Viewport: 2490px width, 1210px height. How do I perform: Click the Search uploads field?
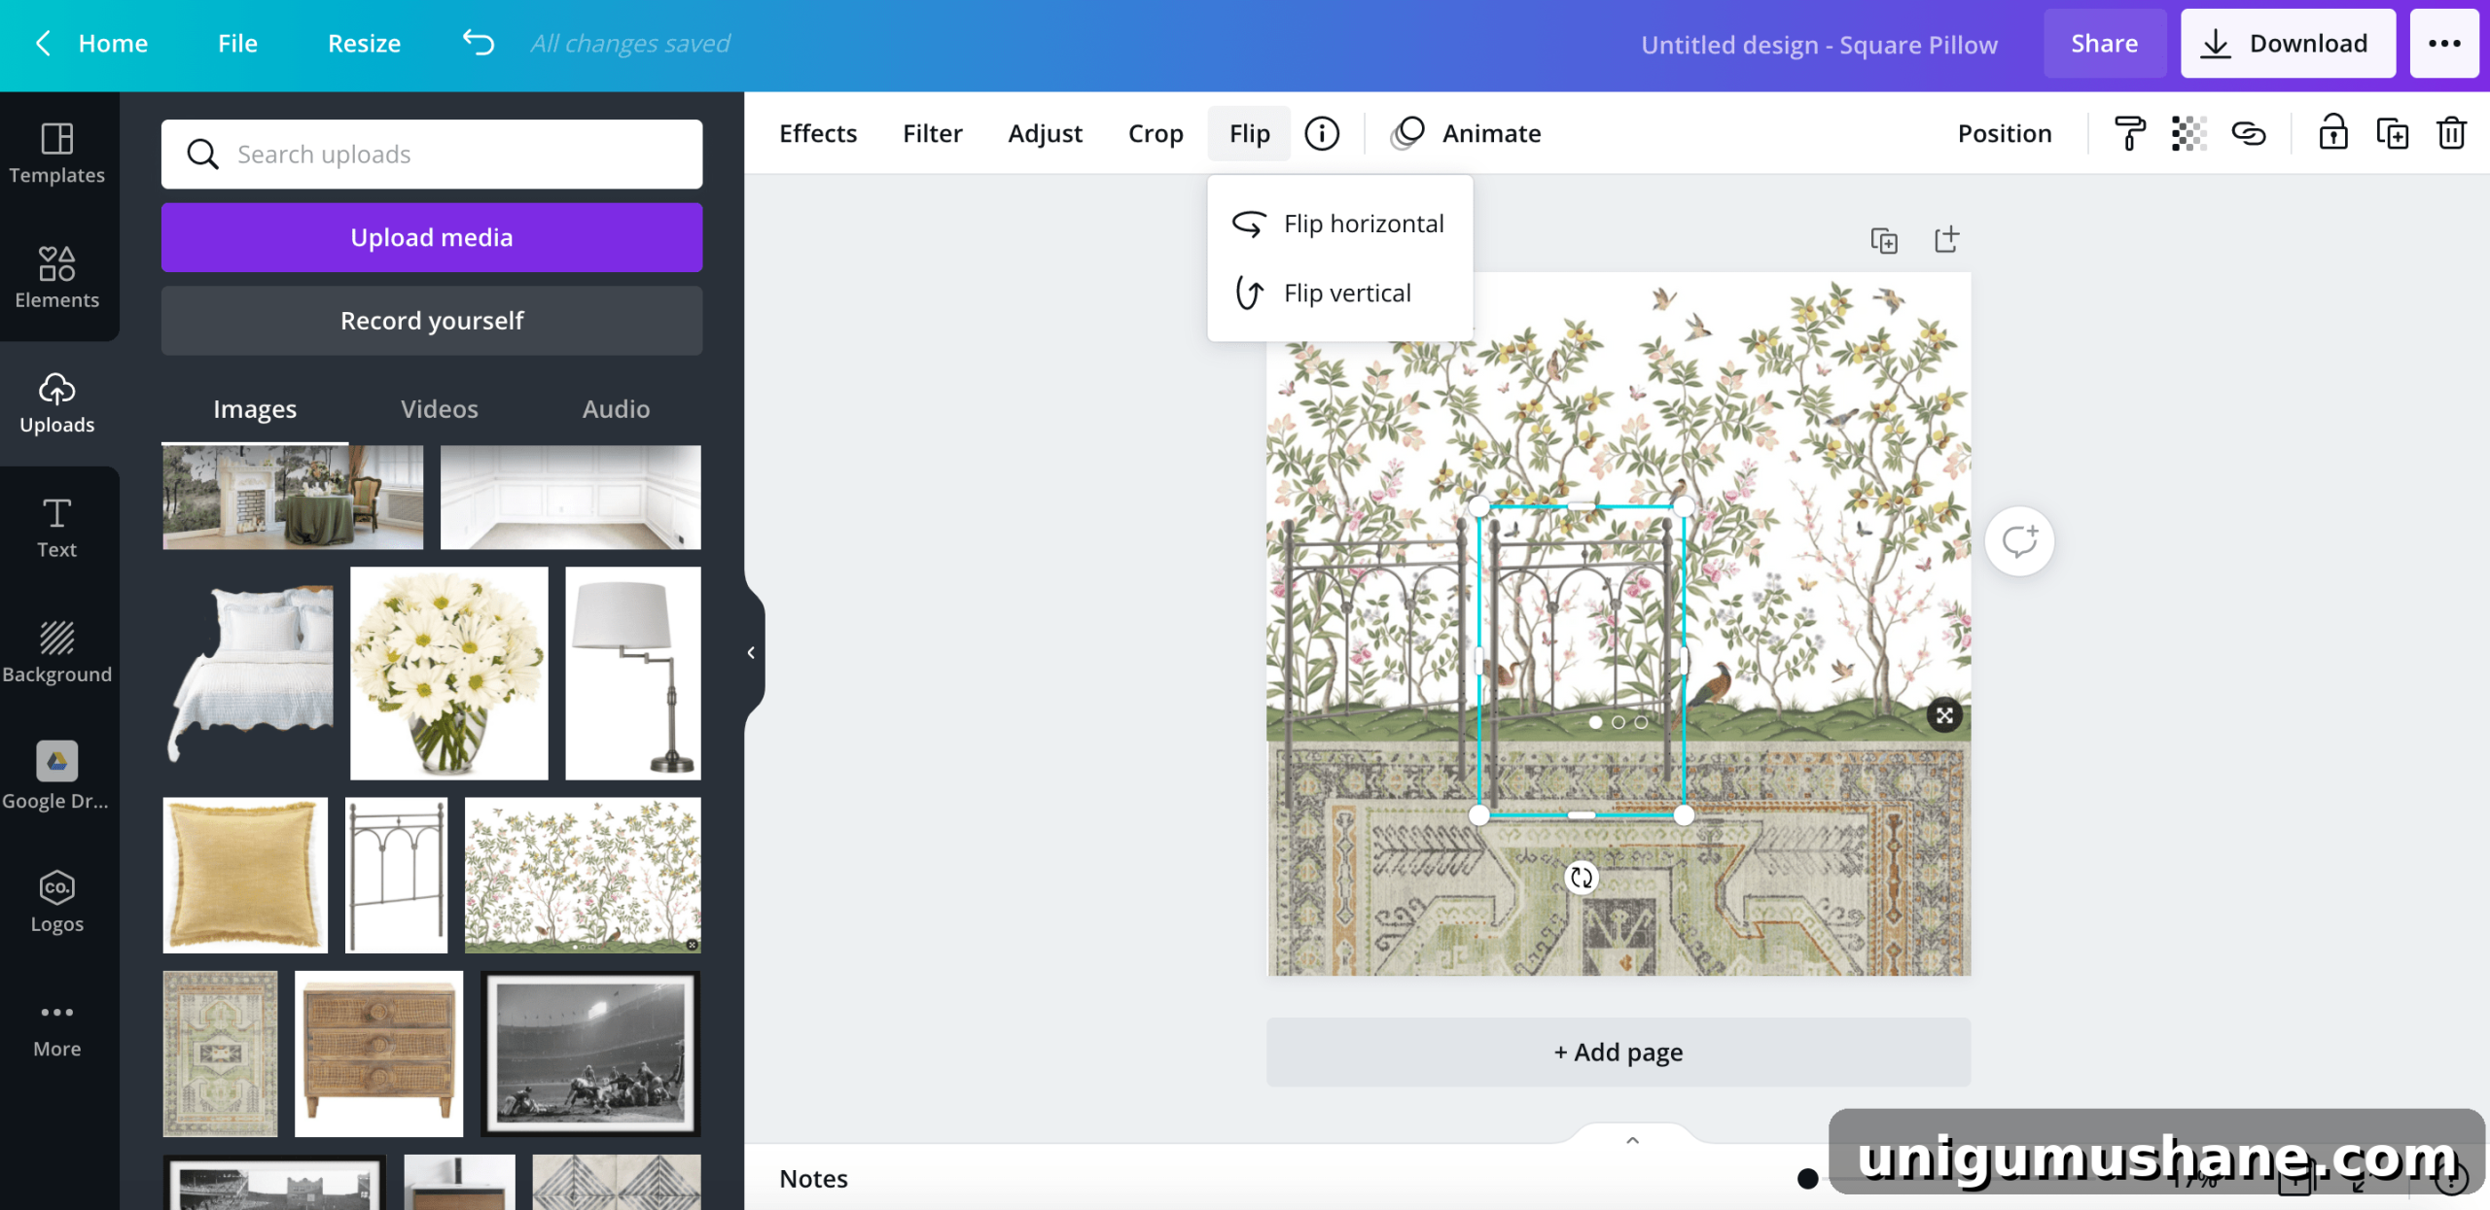432,154
